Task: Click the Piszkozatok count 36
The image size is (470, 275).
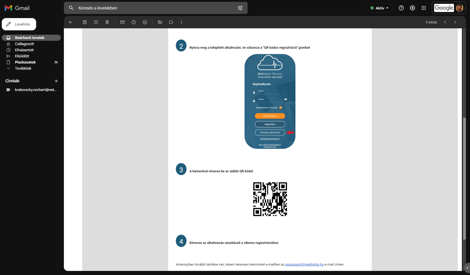Action: point(56,62)
